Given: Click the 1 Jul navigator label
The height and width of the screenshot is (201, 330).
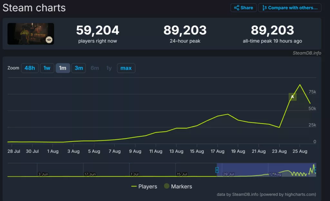Looking at the screenshot, I should point(134,174).
